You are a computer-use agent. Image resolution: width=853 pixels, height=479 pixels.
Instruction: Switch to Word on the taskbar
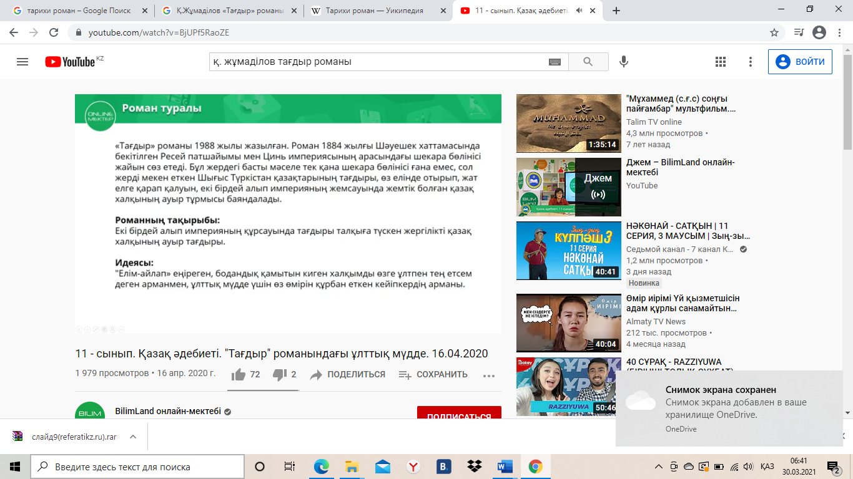(505, 467)
